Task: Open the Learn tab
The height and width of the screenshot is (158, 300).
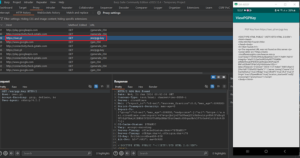Action: click(209, 8)
